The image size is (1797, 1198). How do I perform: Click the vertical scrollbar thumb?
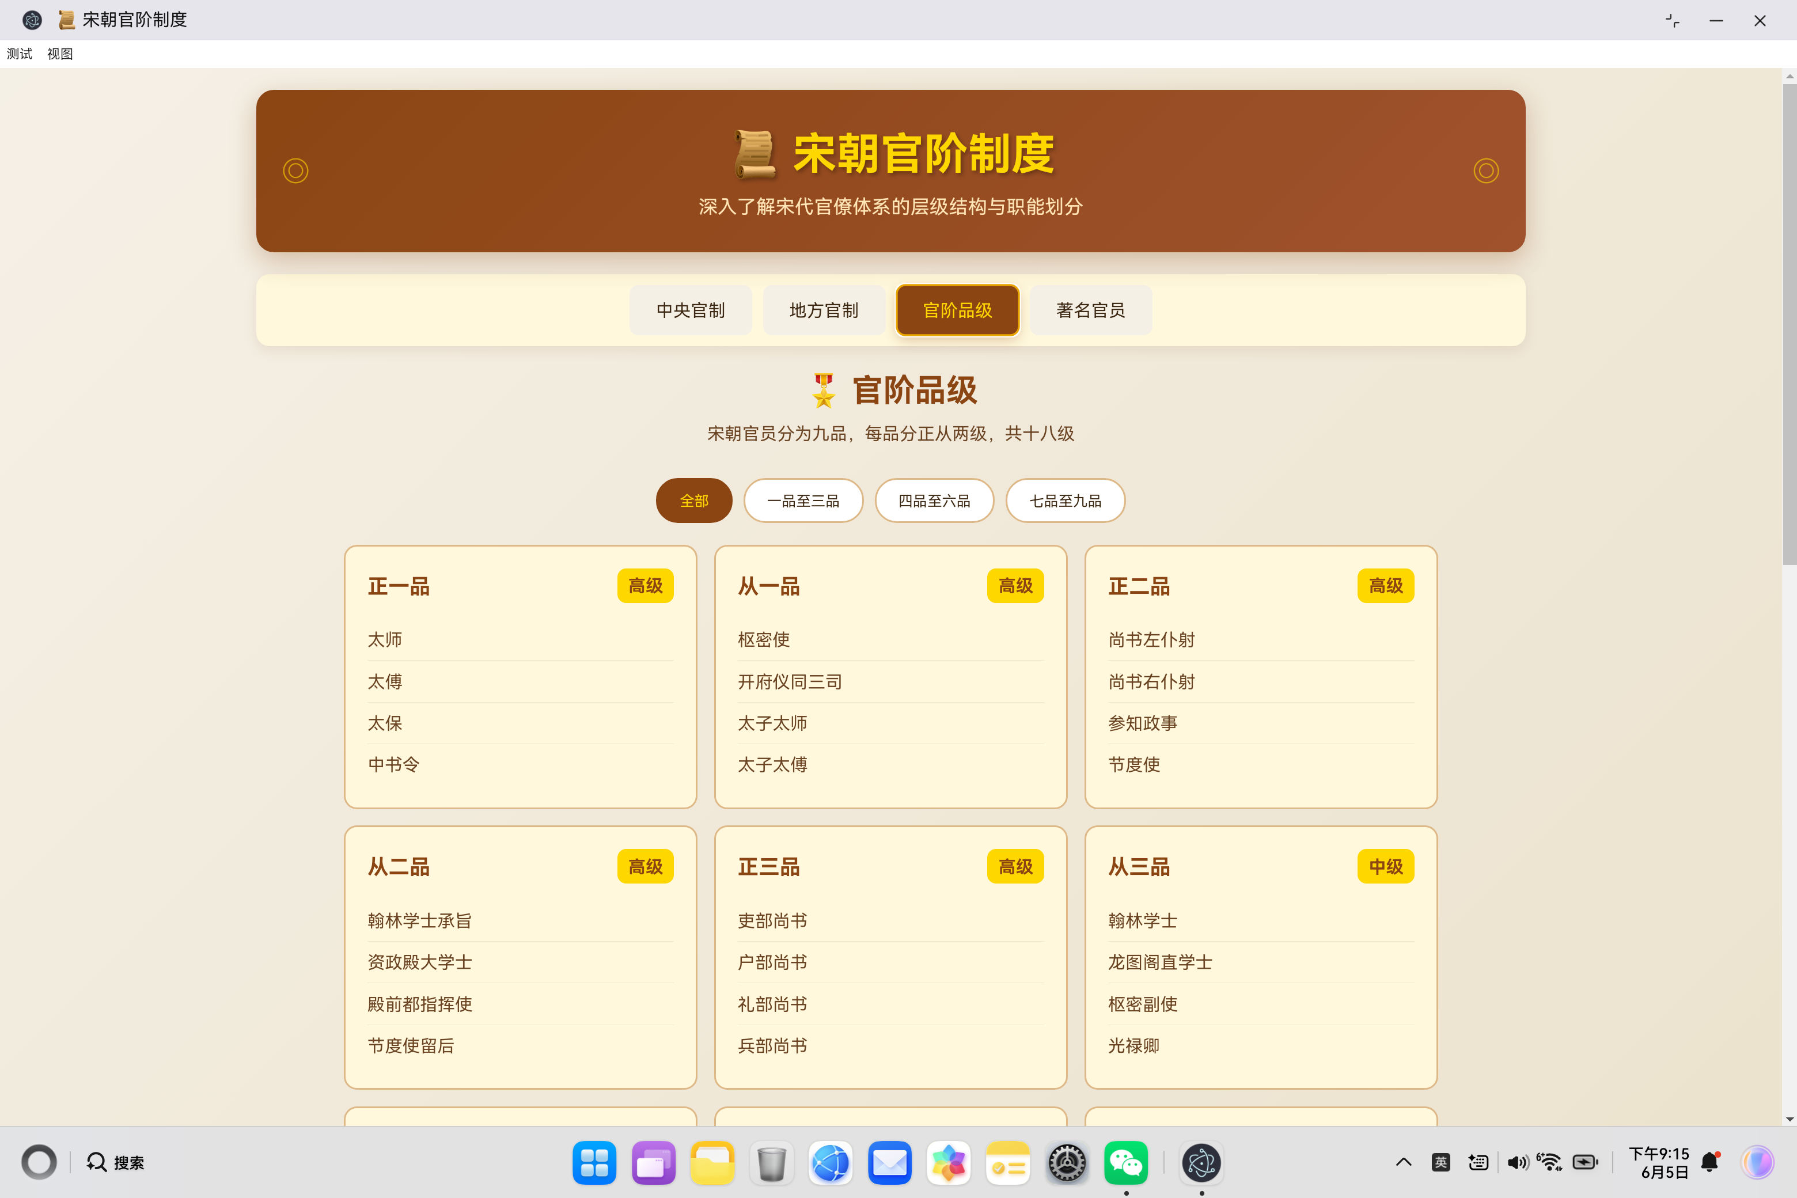[x=1790, y=325]
